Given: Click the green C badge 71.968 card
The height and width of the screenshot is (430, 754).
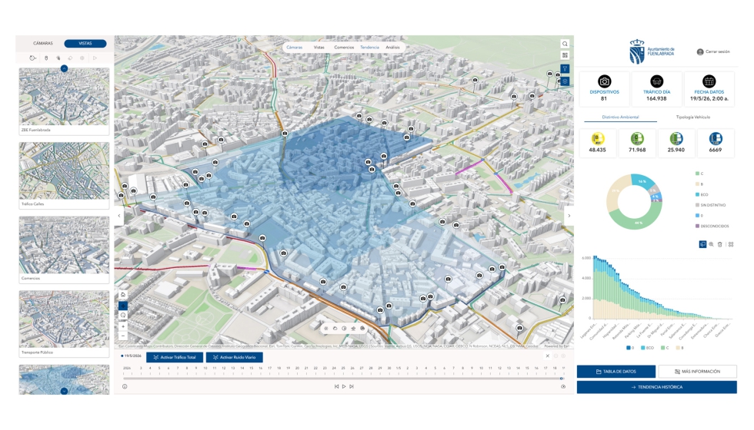Looking at the screenshot, I should [637, 143].
